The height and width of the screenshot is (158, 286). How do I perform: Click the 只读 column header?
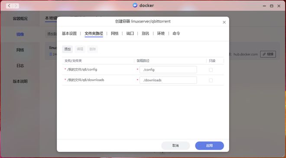coord(212,61)
